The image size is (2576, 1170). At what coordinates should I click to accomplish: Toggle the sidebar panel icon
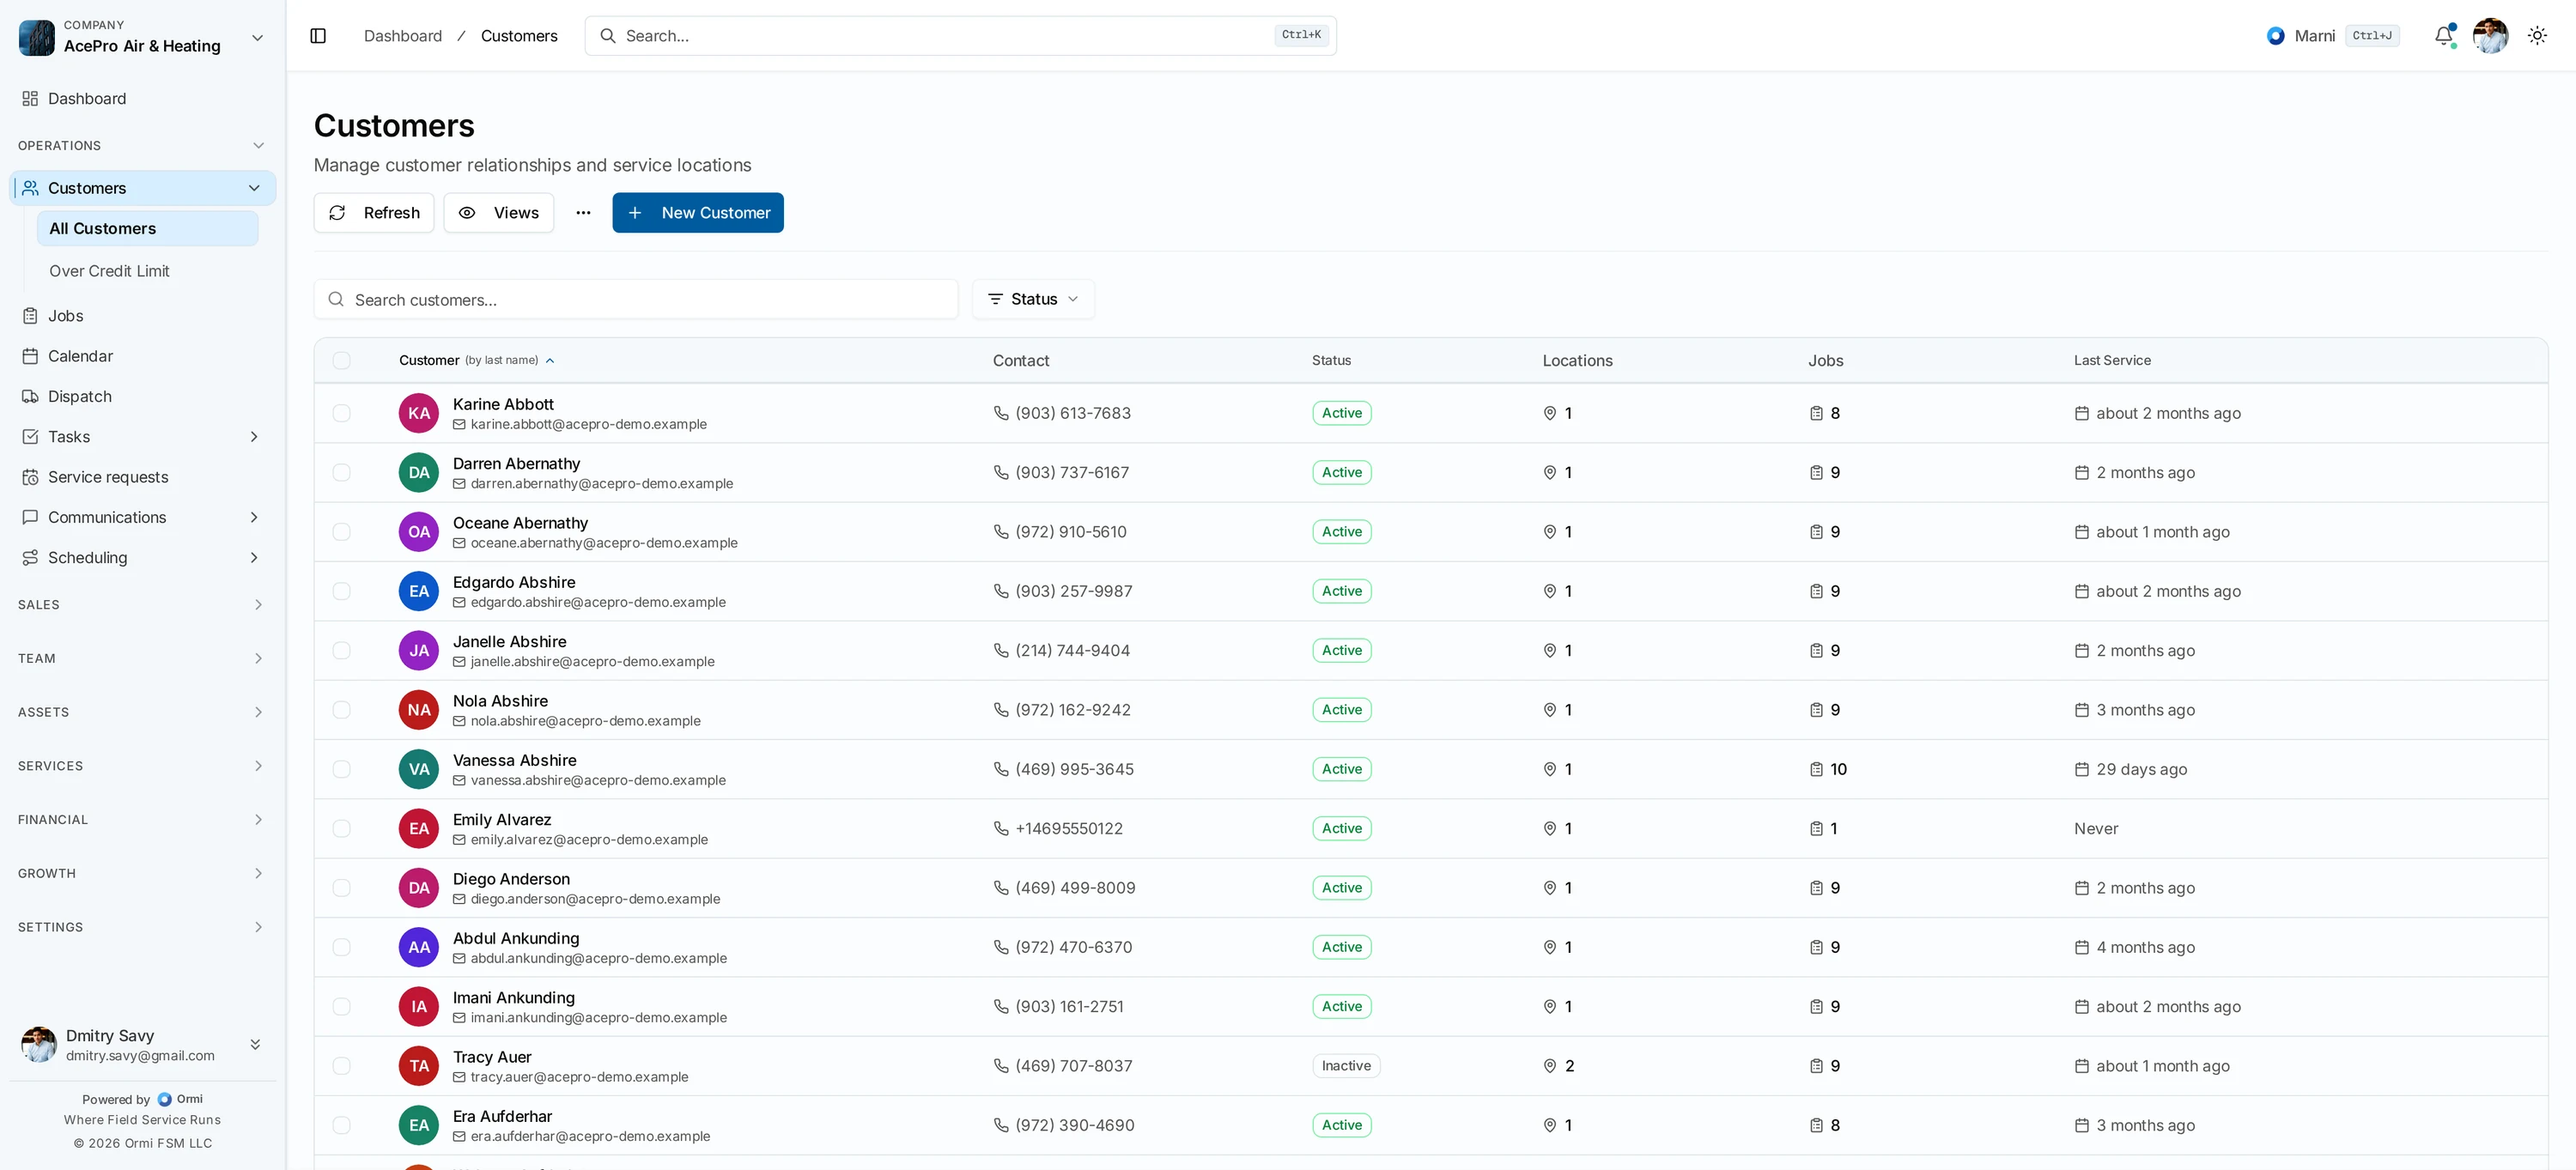(x=318, y=36)
